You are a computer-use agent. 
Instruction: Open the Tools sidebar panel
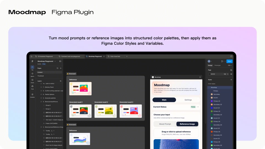(x=32, y=87)
